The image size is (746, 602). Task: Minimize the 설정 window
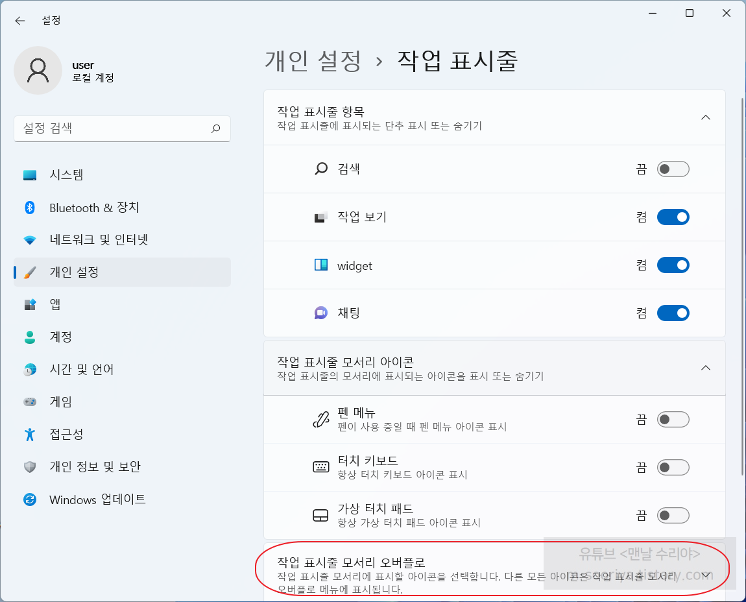coord(653,14)
